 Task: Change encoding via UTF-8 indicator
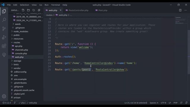click(x=163, y=103)
